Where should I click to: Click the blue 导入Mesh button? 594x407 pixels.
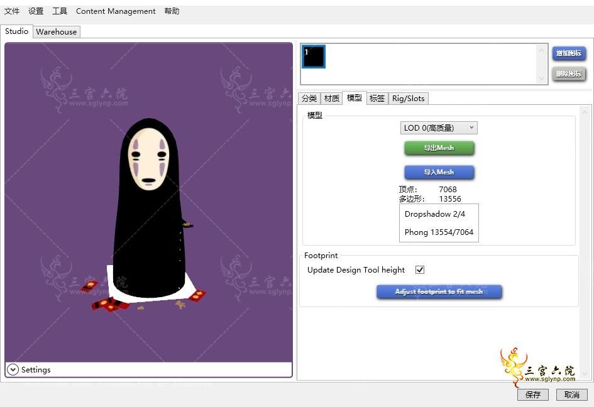pos(439,172)
